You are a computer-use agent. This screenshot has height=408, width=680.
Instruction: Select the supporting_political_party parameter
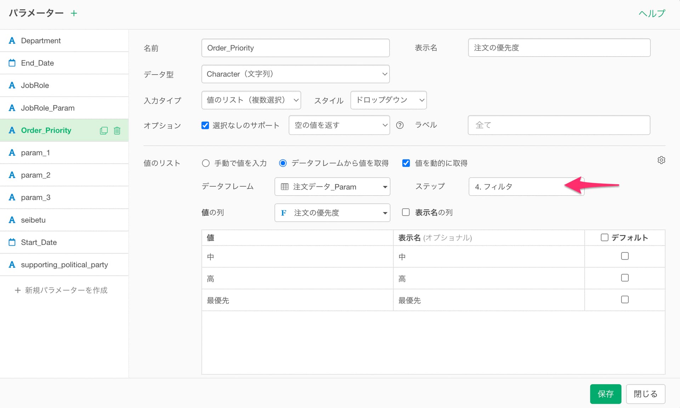coord(64,265)
